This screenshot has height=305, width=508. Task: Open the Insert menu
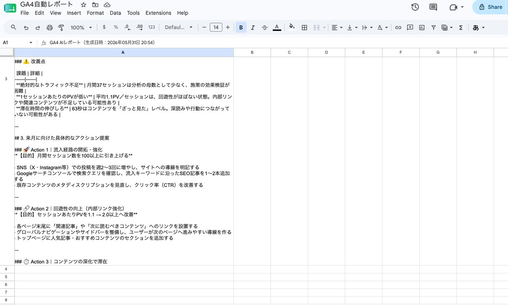(74, 13)
